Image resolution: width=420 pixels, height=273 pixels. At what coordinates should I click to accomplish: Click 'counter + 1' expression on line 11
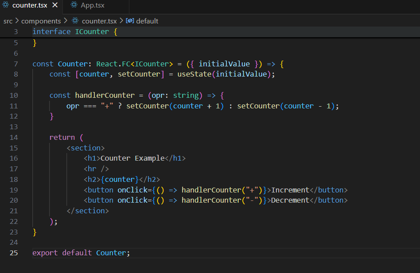point(196,106)
